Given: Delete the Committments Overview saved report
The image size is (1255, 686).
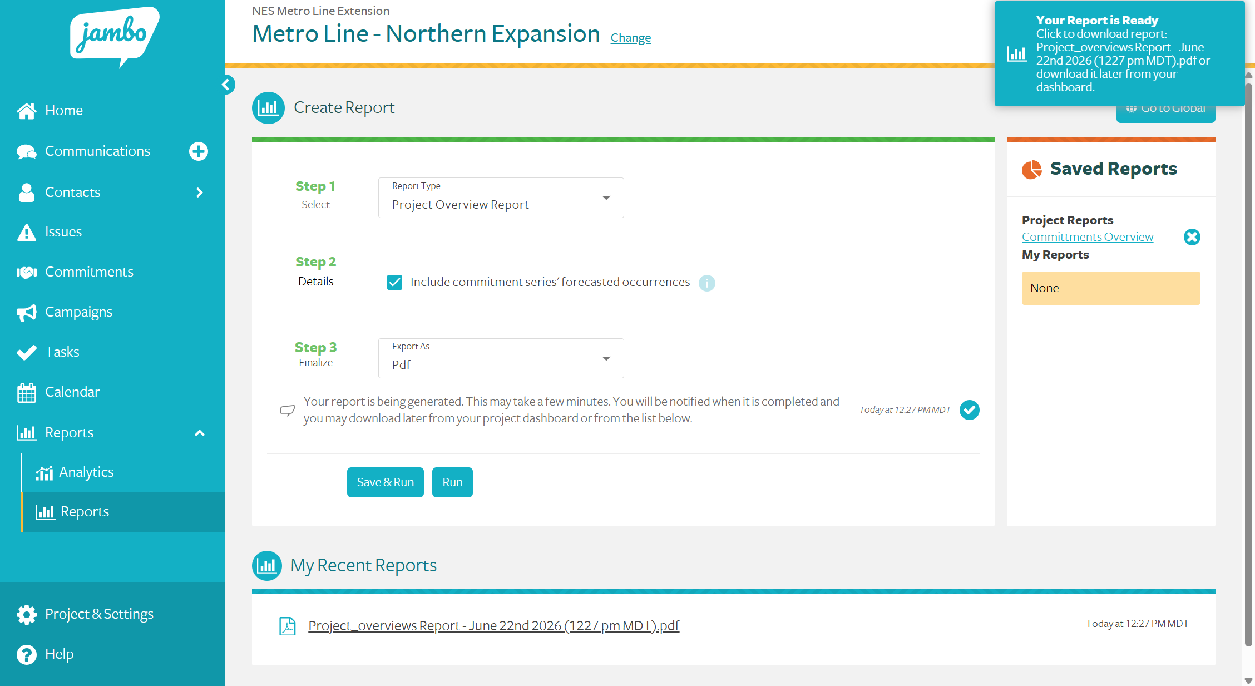Looking at the screenshot, I should coord(1192,237).
